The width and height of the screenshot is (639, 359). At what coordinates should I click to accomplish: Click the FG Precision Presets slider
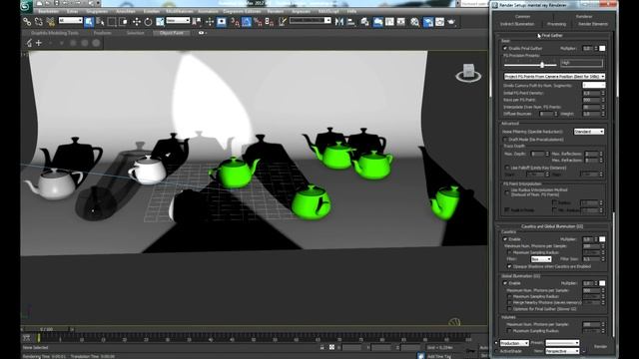click(530, 65)
